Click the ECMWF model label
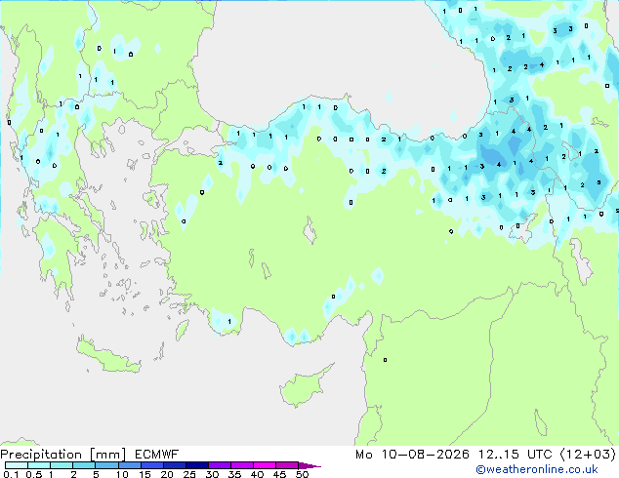The image size is (619, 478). click(157, 455)
